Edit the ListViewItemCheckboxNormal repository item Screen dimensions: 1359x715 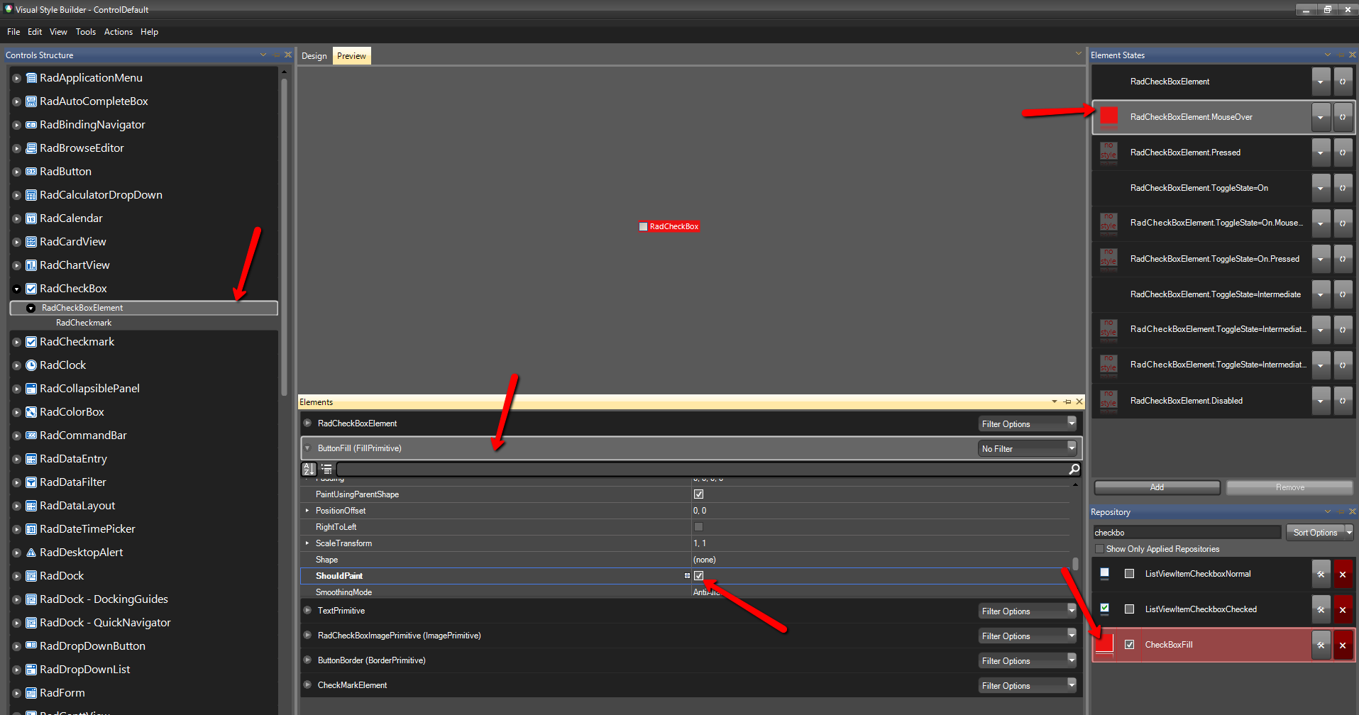[x=1321, y=575]
